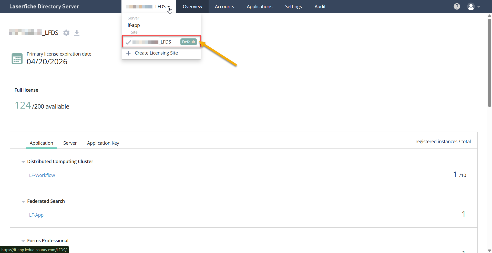The width and height of the screenshot is (492, 253).
Task: Click the registered instances / total header
Action: [443, 142]
